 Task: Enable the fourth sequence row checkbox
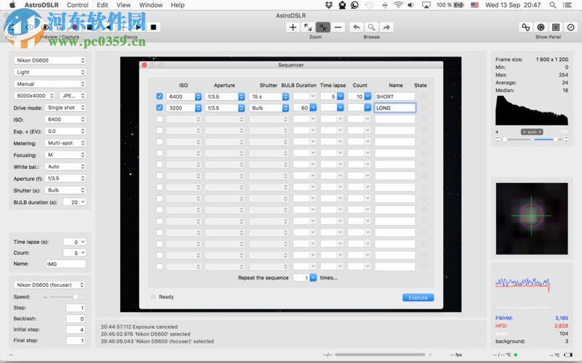[159, 131]
